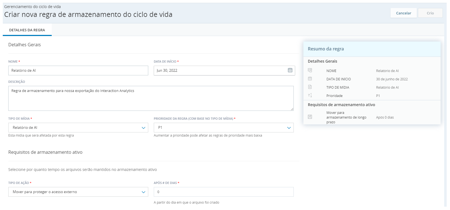Click 'Selecione por quanto tempo' instruction text

[82, 170]
